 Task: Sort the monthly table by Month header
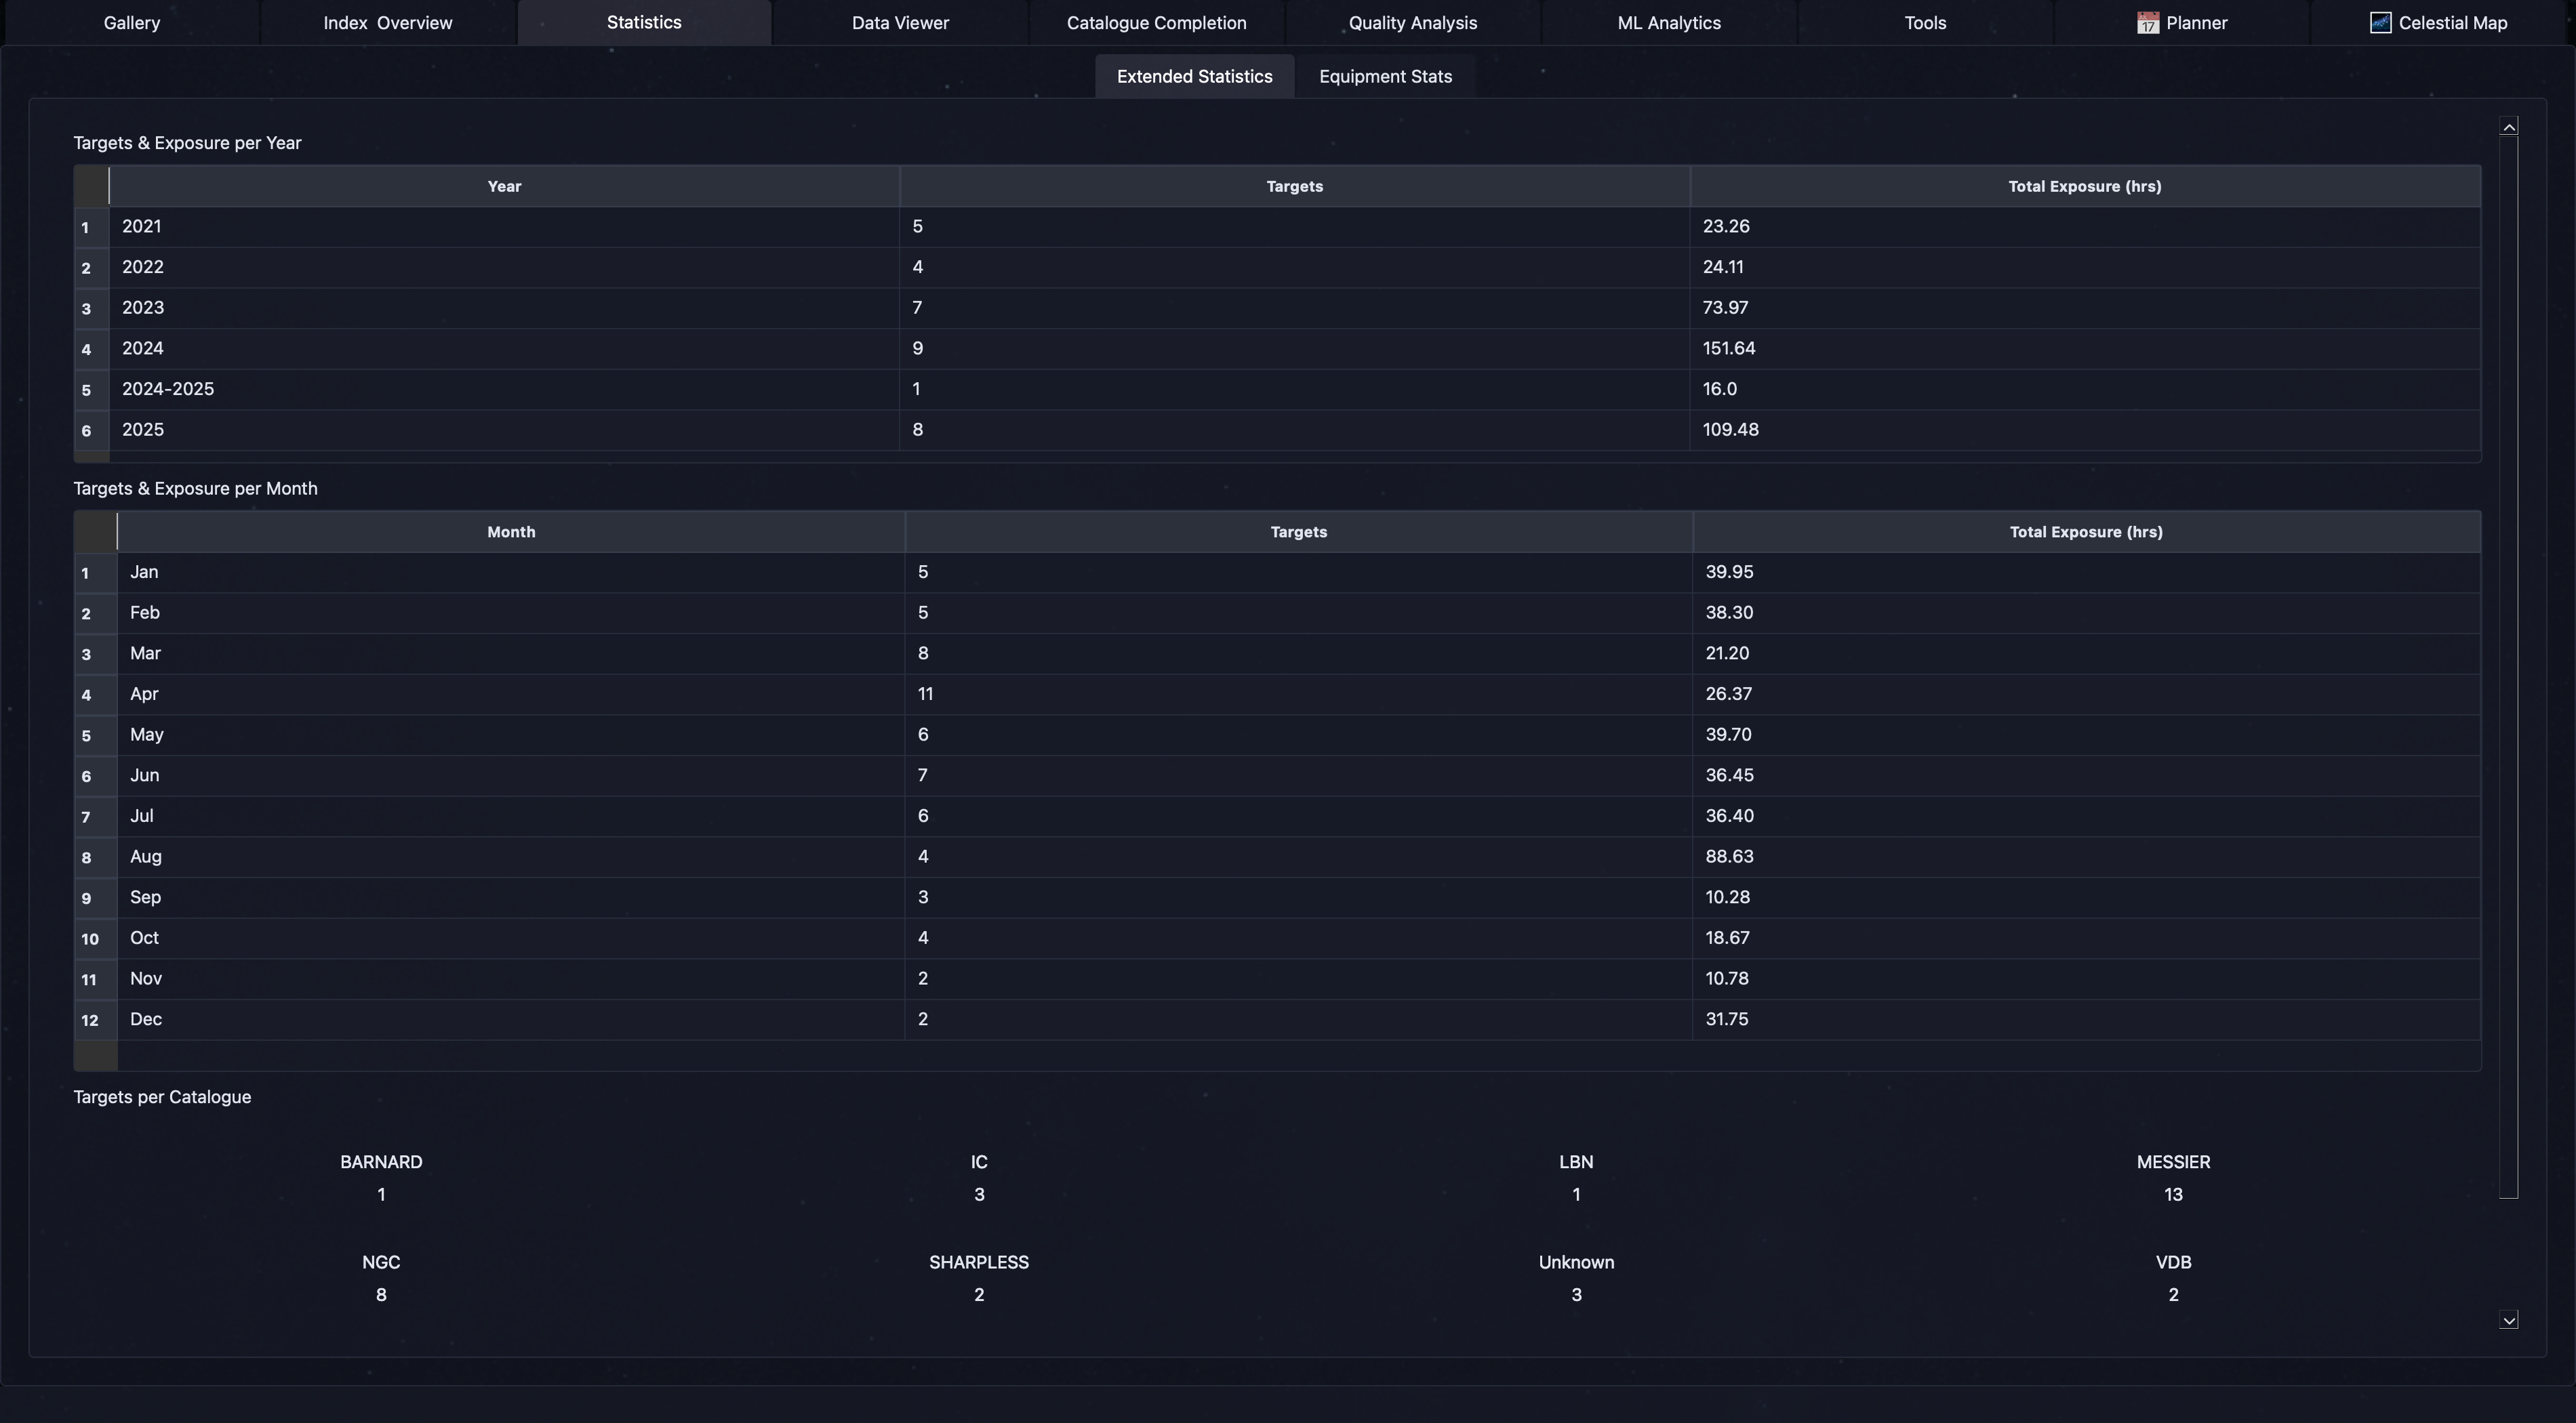click(x=511, y=533)
